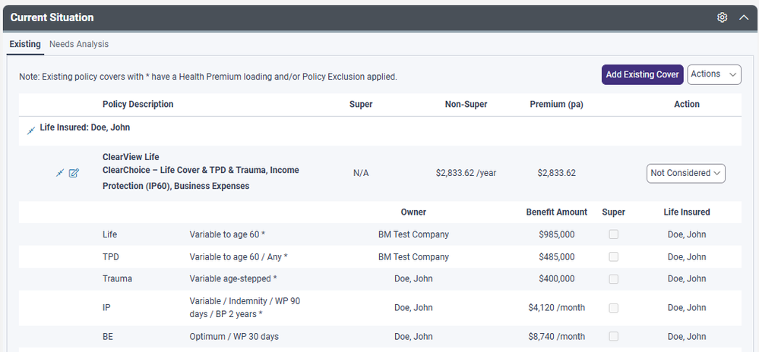This screenshot has height=352, width=759.
Task: Enable the Super checkbox for Trauma cover
Action: pyautogui.click(x=614, y=279)
